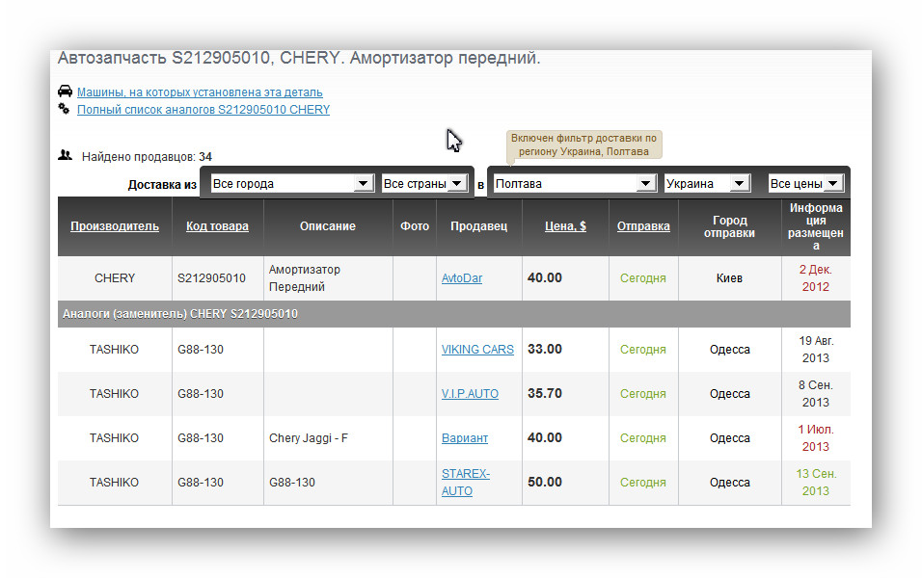The height and width of the screenshot is (578, 922).
Task: Click the 'Аналоги (заменитель) CHERY S212905010' section row
Action: tap(454, 314)
